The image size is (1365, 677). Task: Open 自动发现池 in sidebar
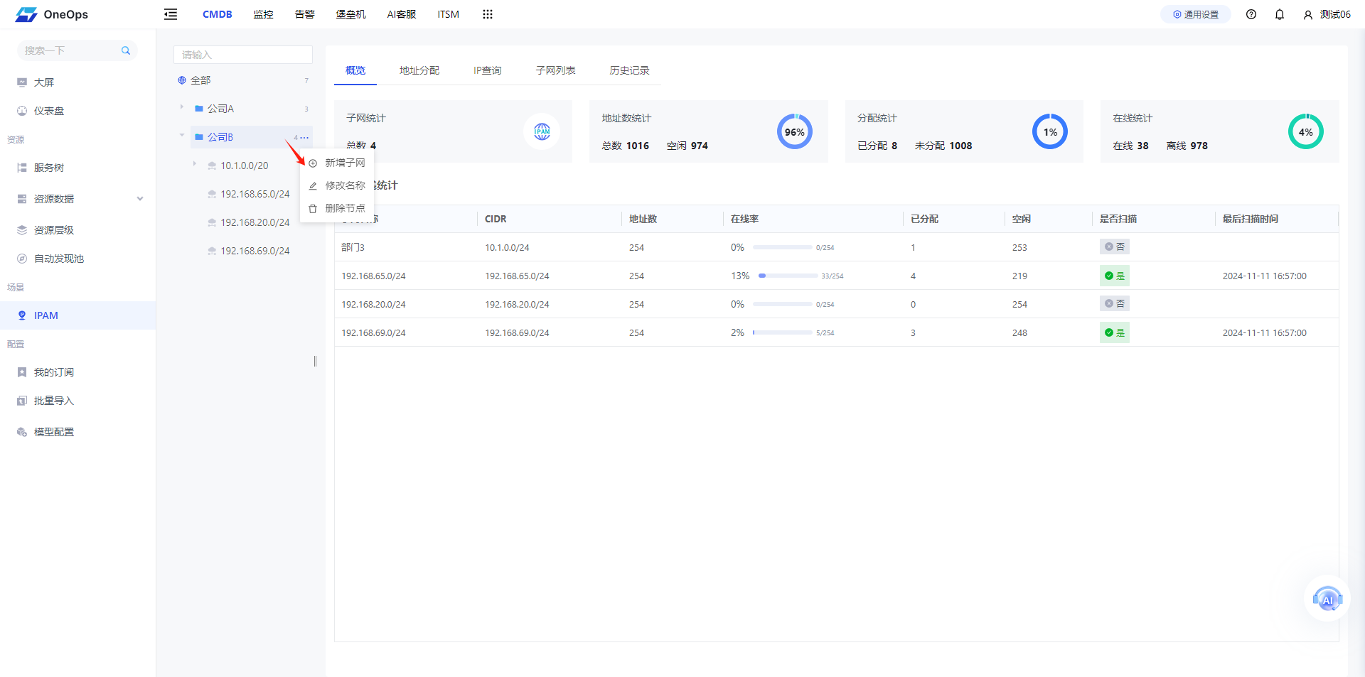[59, 259]
